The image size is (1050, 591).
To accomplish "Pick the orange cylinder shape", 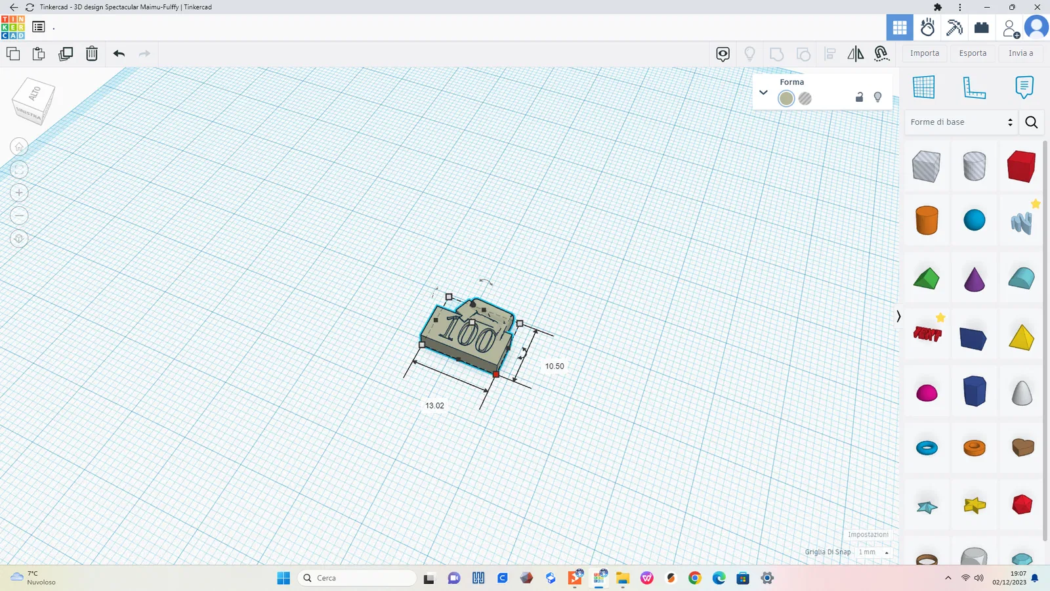I will click(x=927, y=220).
